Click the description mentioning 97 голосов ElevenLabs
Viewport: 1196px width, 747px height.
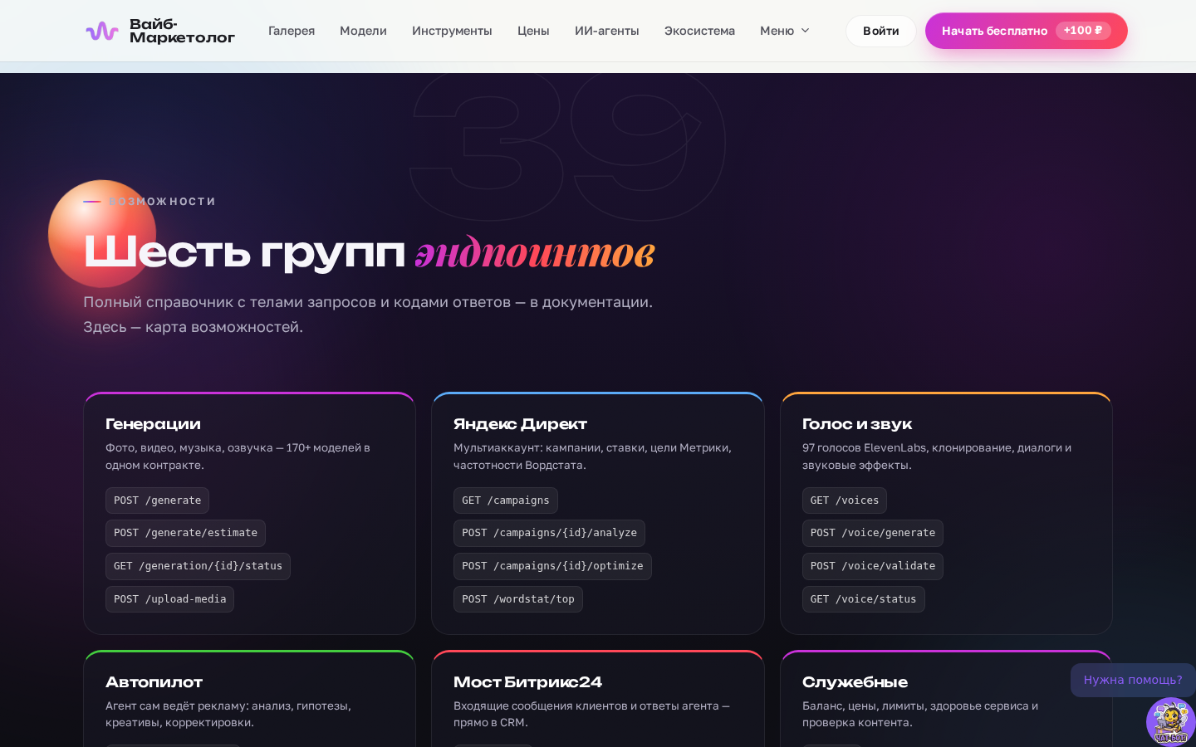[x=937, y=456]
